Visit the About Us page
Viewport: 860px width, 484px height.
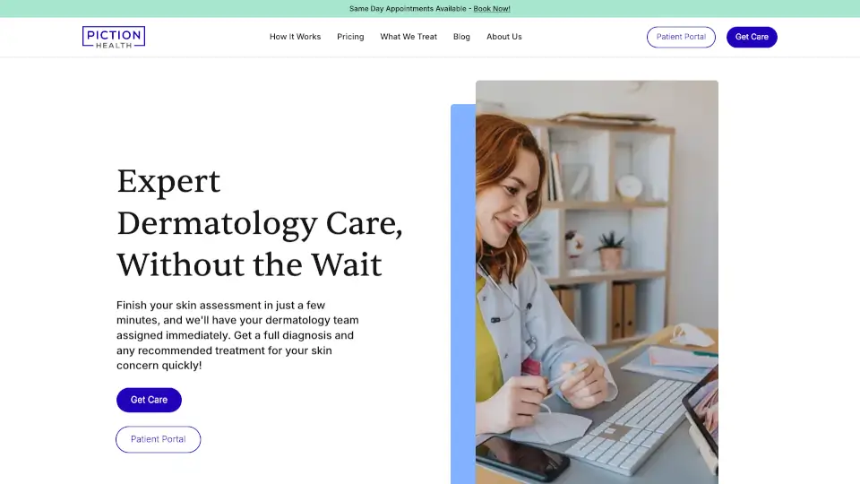[x=504, y=37]
